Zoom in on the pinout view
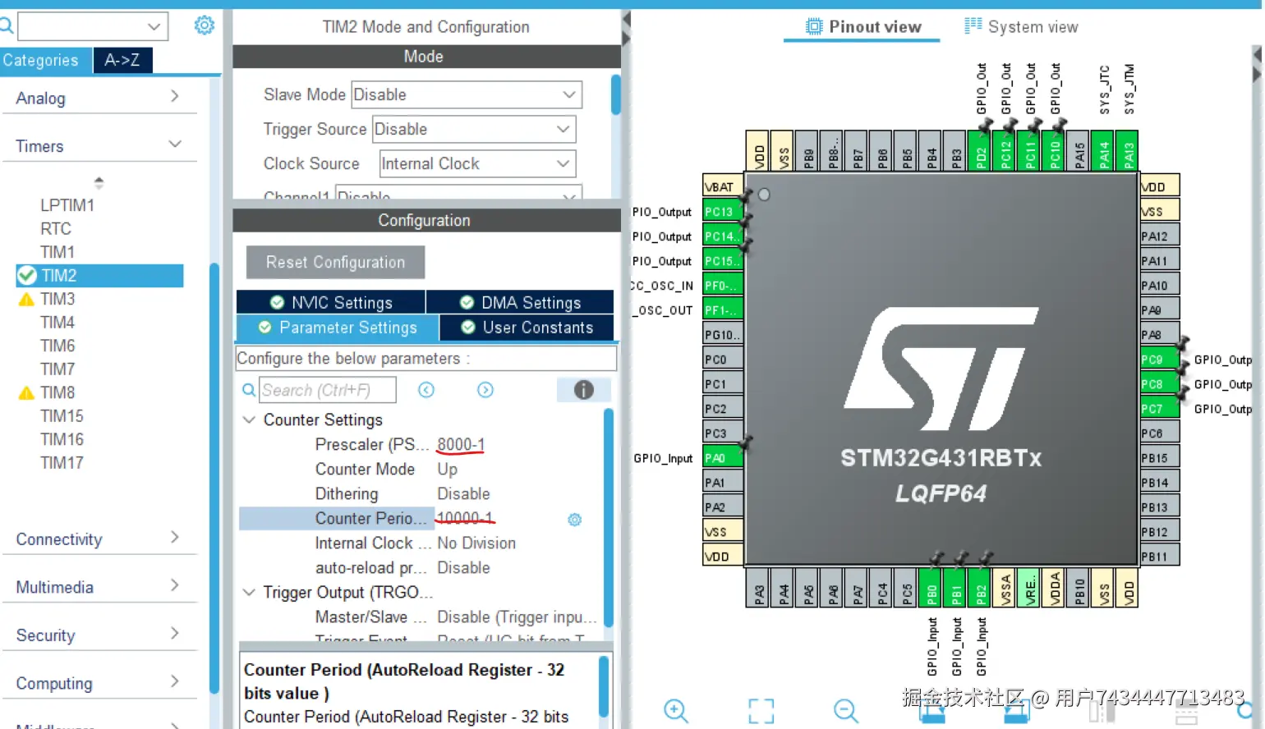The height and width of the screenshot is (729, 1265). point(676,711)
